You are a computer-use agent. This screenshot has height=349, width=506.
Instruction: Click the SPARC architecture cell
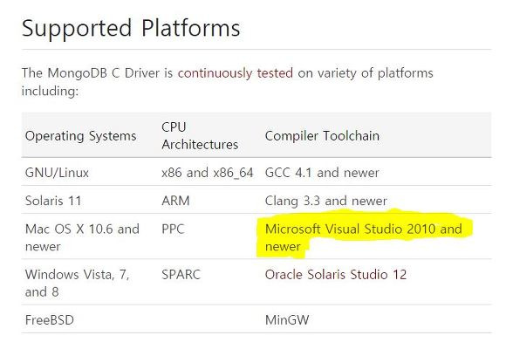181,275
